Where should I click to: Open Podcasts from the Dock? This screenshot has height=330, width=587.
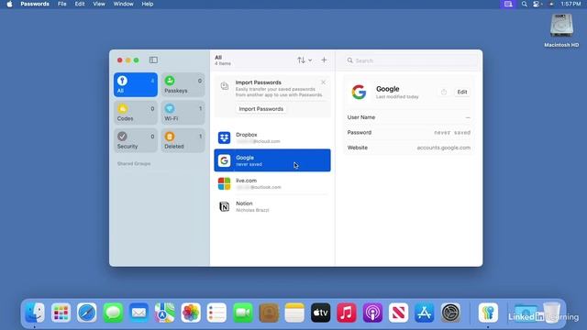point(372,313)
